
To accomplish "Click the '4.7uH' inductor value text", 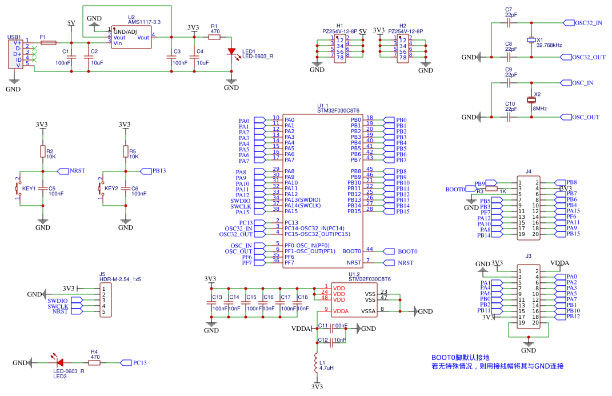I will (326, 368).
